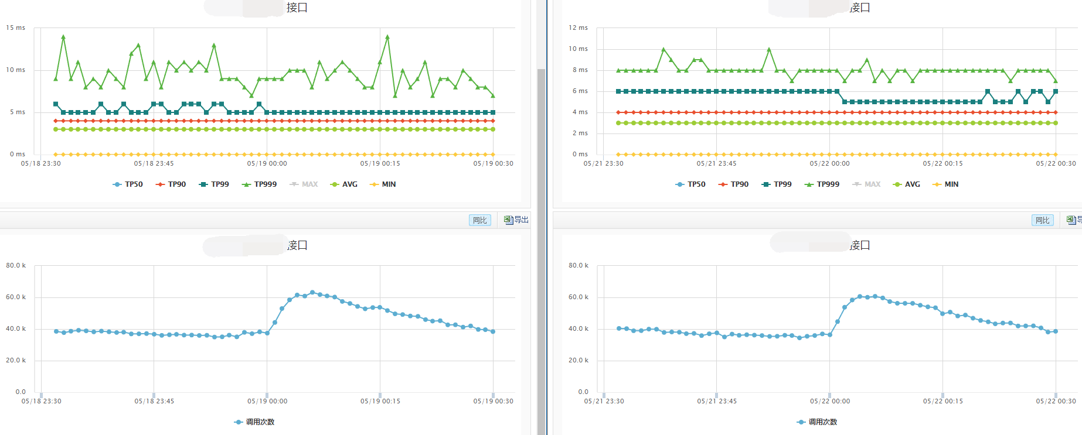Toggle TP50 series in left latency chart legend
This screenshot has height=435, width=1082.
tap(128, 184)
